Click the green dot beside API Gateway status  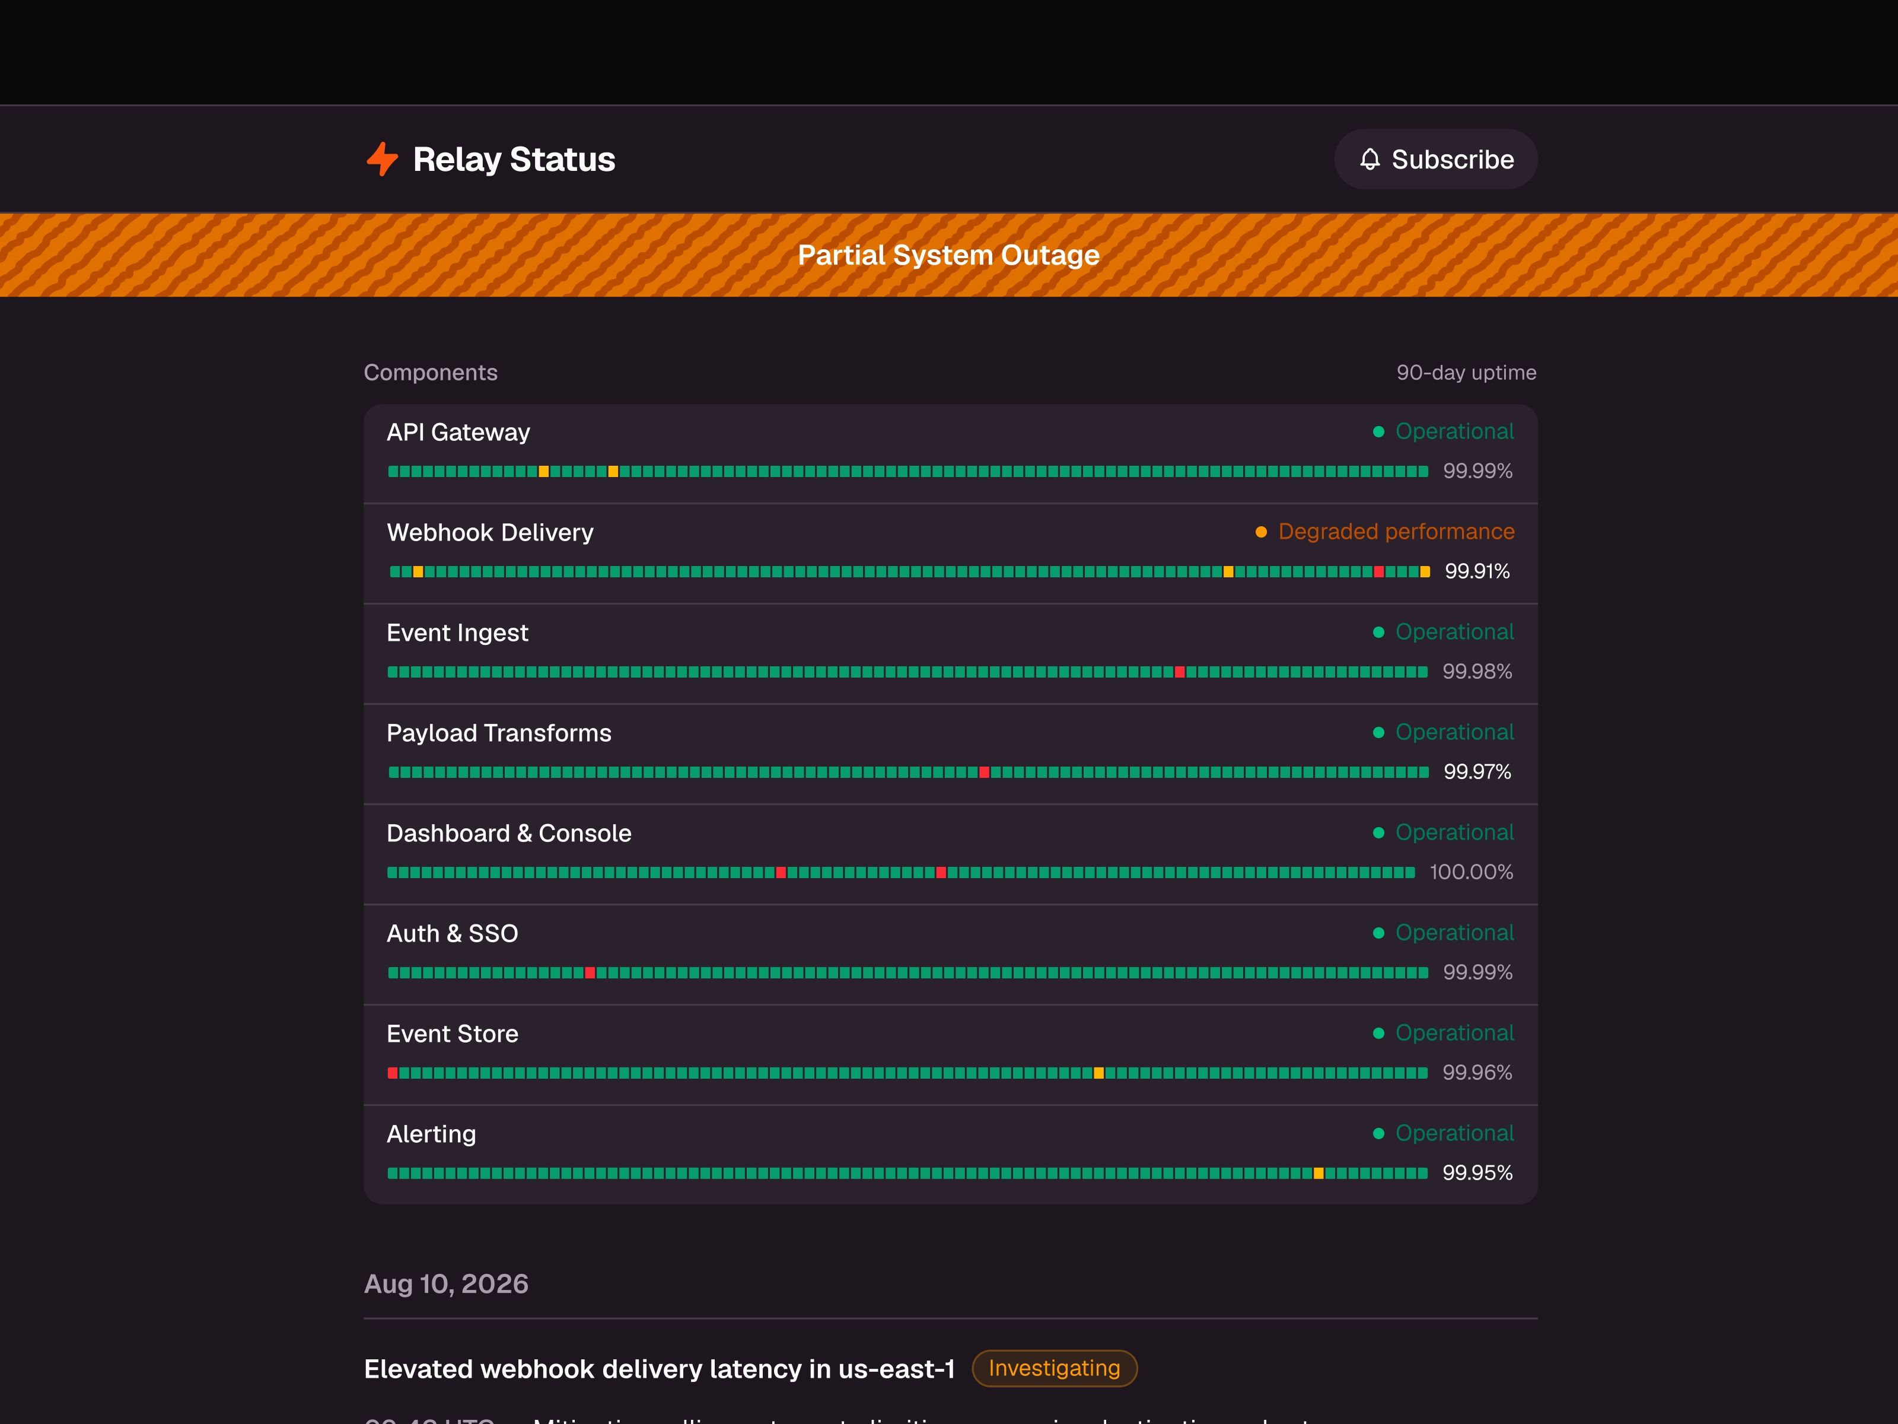(1378, 432)
